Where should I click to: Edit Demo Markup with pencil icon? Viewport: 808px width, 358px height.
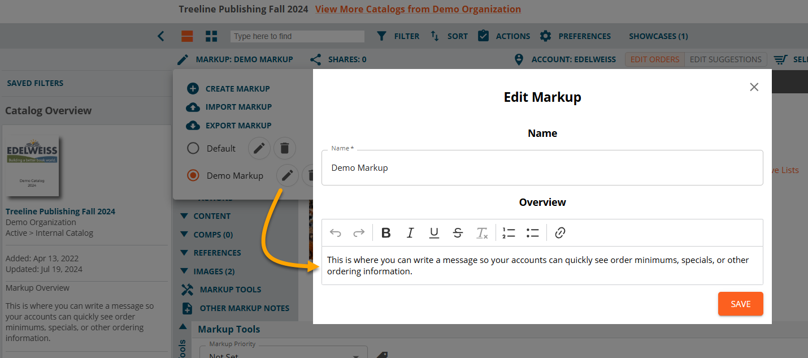click(287, 175)
